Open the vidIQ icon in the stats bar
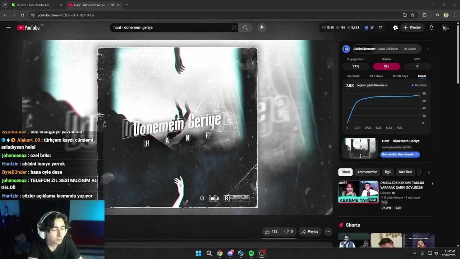460x259 pixels. (x=366, y=28)
